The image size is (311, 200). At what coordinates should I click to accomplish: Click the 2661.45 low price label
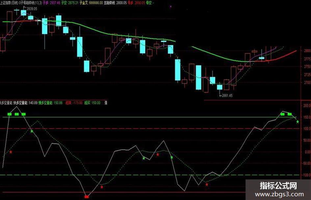[227, 96]
